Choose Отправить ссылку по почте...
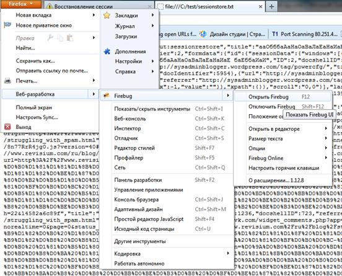The height and width of the screenshot is (276, 342). [x=50, y=71]
